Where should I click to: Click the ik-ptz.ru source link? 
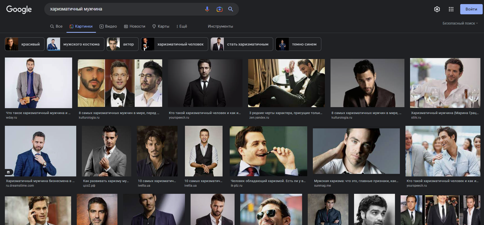tap(236, 186)
